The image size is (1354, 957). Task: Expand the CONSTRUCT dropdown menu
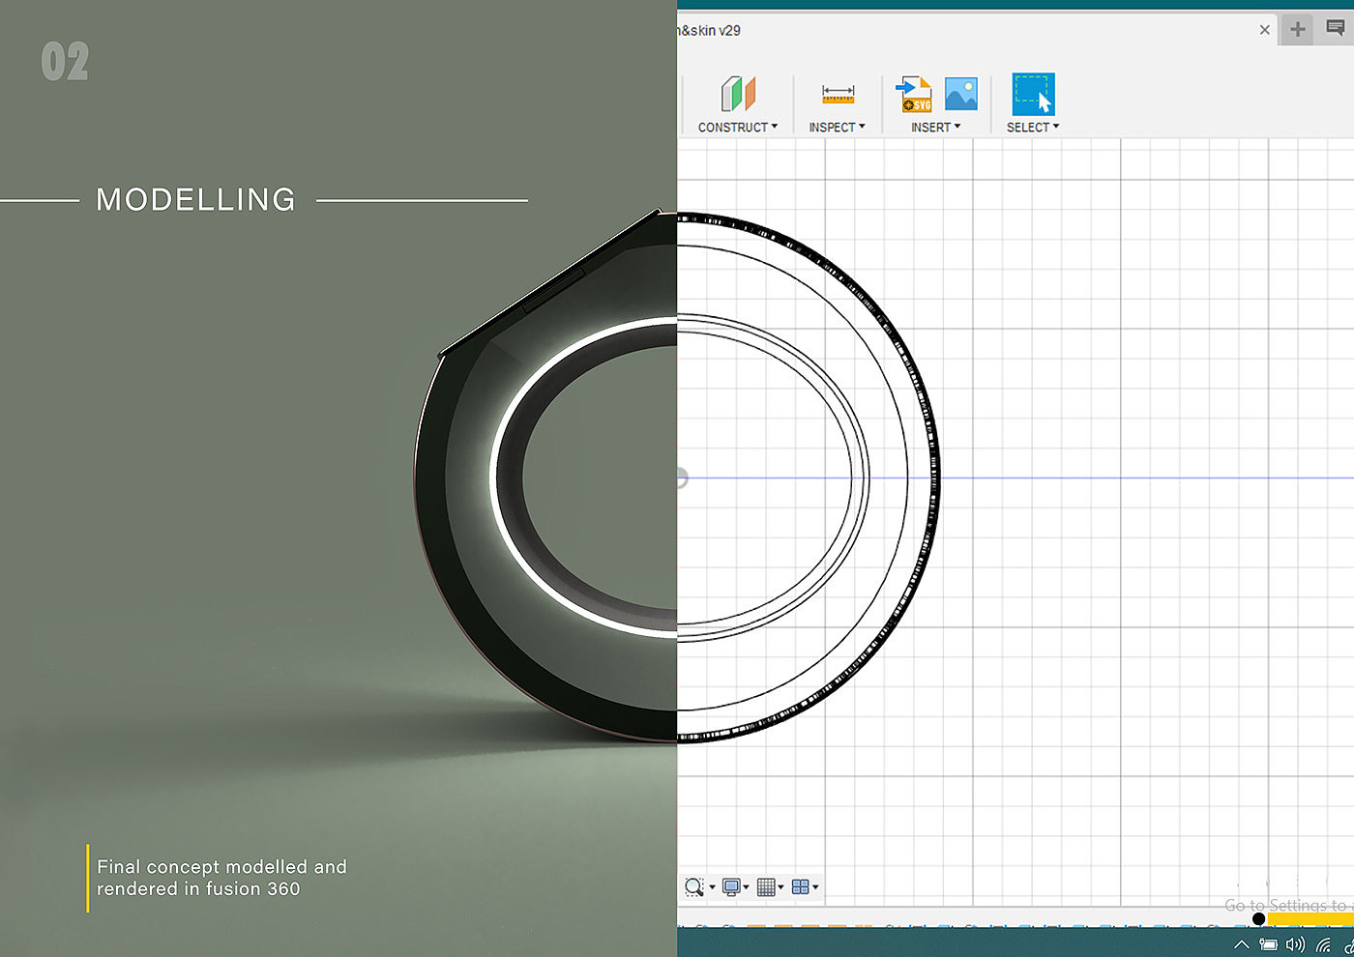[737, 128]
